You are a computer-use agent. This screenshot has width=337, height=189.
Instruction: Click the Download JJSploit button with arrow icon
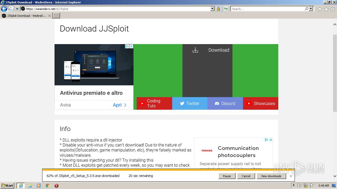(207, 71)
